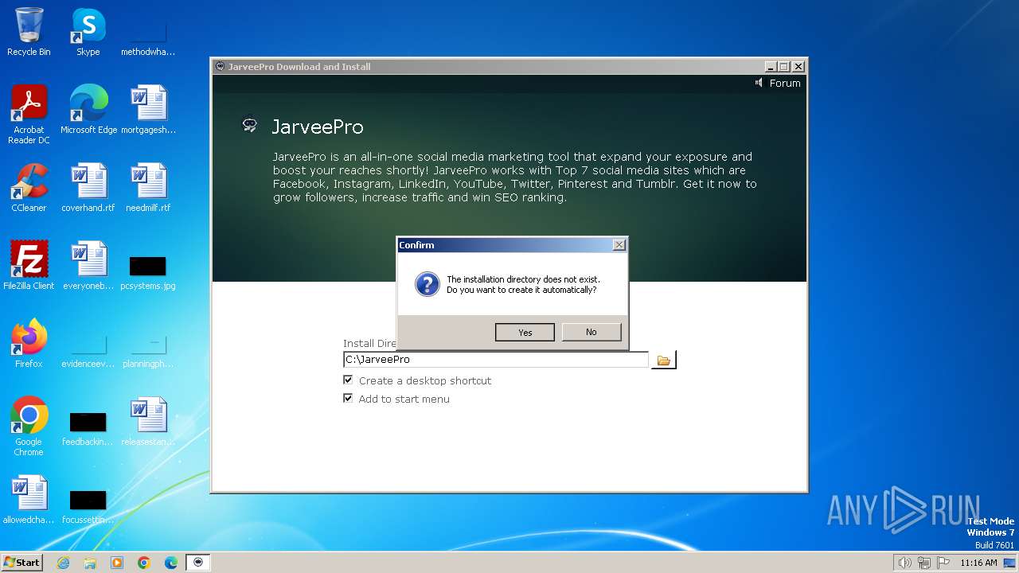This screenshot has width=1019, height=573.
Task: Close the Confirm dialog
Action: pyautogui.click(x=619, y=245)
